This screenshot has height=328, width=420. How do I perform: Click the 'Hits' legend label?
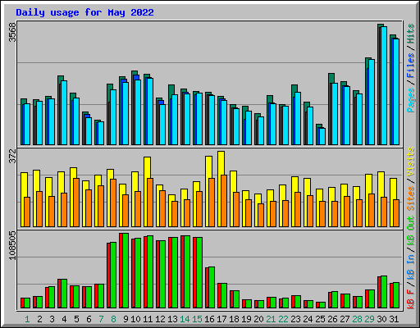411,34
